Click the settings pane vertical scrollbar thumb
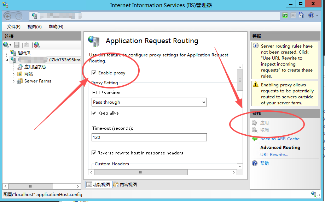325x202 pixels. 240,80
